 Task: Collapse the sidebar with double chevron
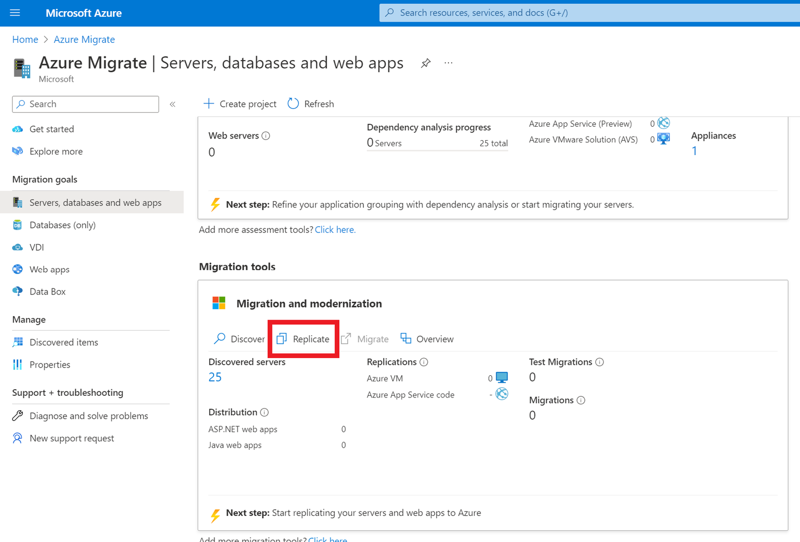(x=172, y=104)
